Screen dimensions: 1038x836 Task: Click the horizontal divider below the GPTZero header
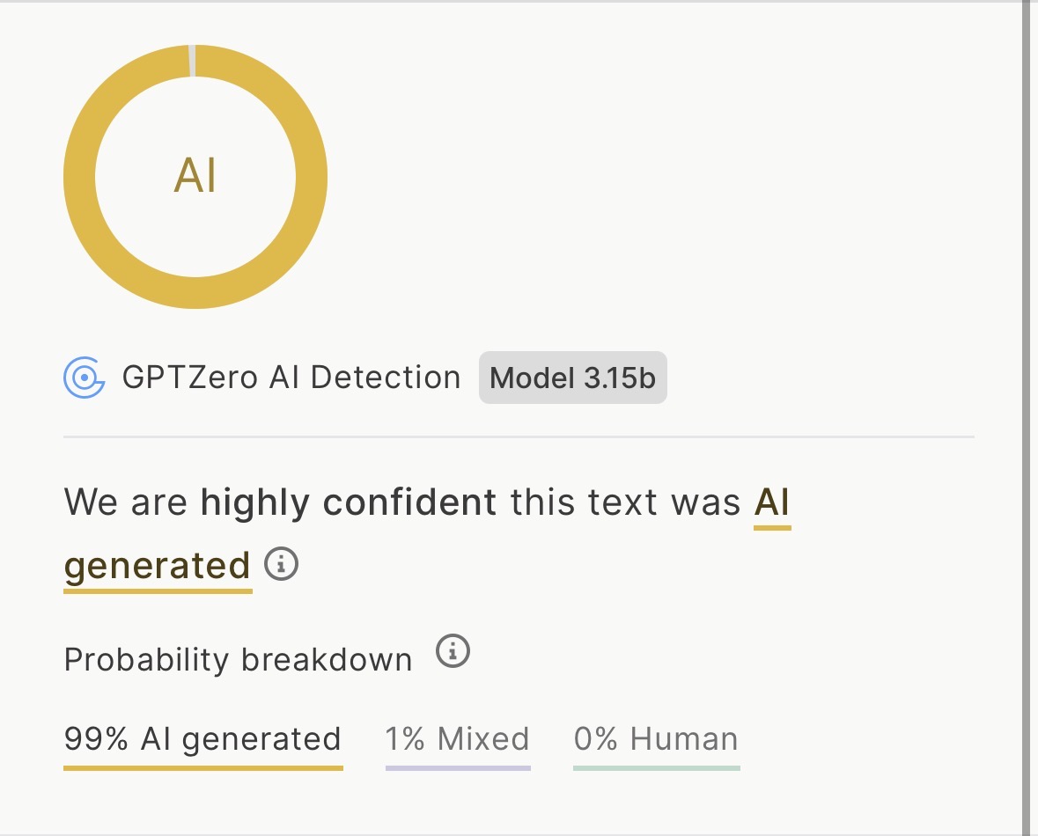519,436
